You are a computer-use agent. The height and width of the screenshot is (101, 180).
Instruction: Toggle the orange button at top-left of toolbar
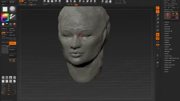21,1
